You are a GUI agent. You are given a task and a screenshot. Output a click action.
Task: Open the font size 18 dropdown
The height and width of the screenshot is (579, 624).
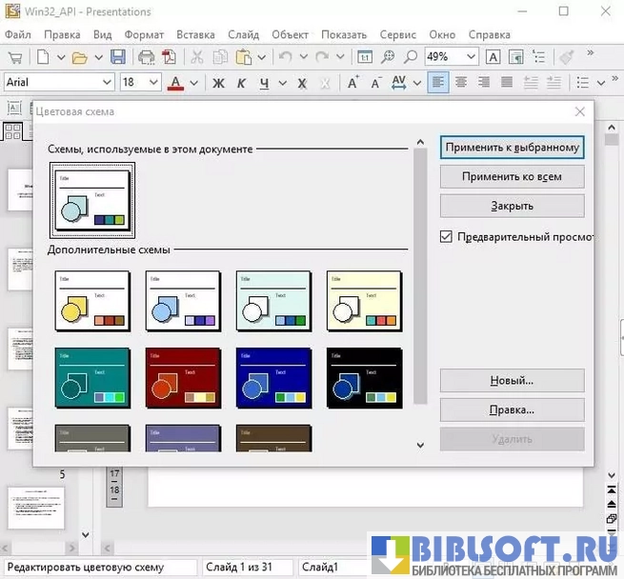tap(154, 83)
